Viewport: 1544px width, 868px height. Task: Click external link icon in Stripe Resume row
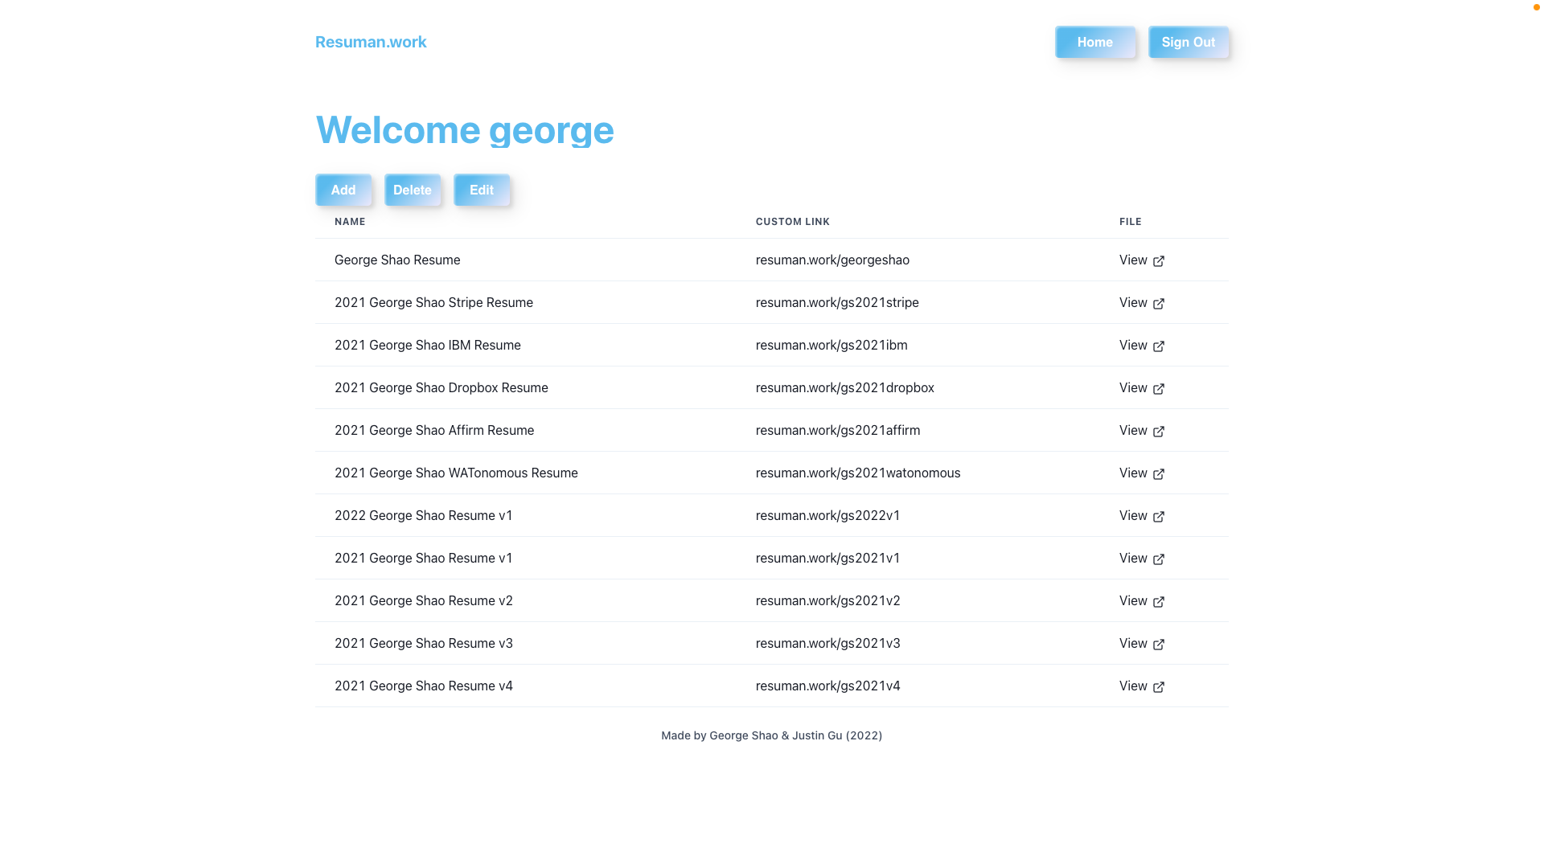point(1158,304)
